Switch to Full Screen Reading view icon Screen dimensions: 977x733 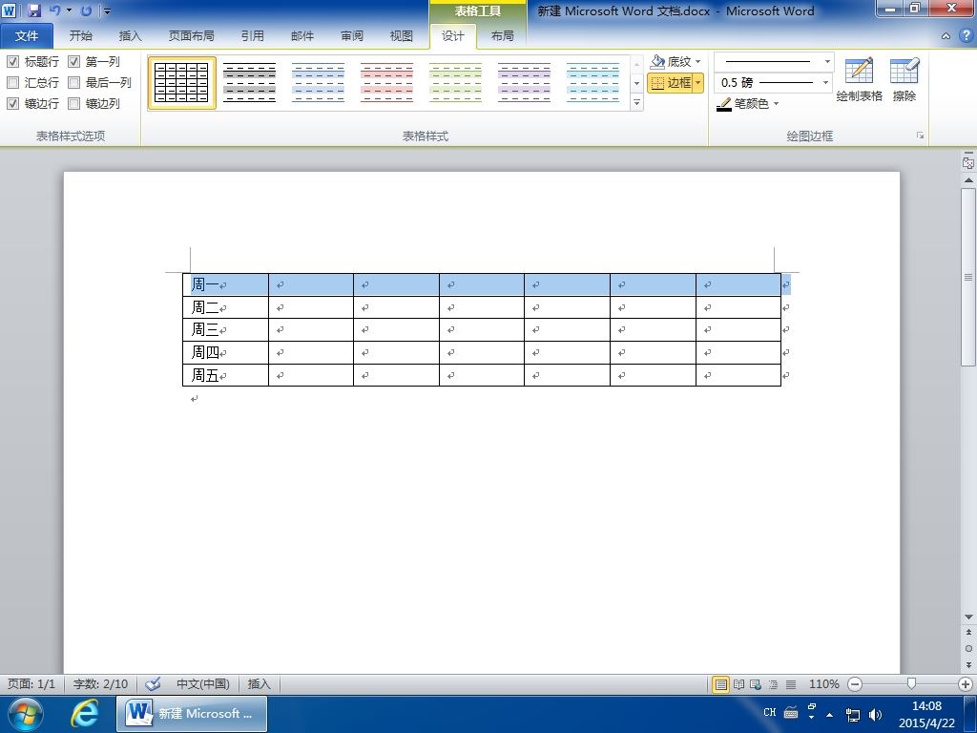click(739, 684)
